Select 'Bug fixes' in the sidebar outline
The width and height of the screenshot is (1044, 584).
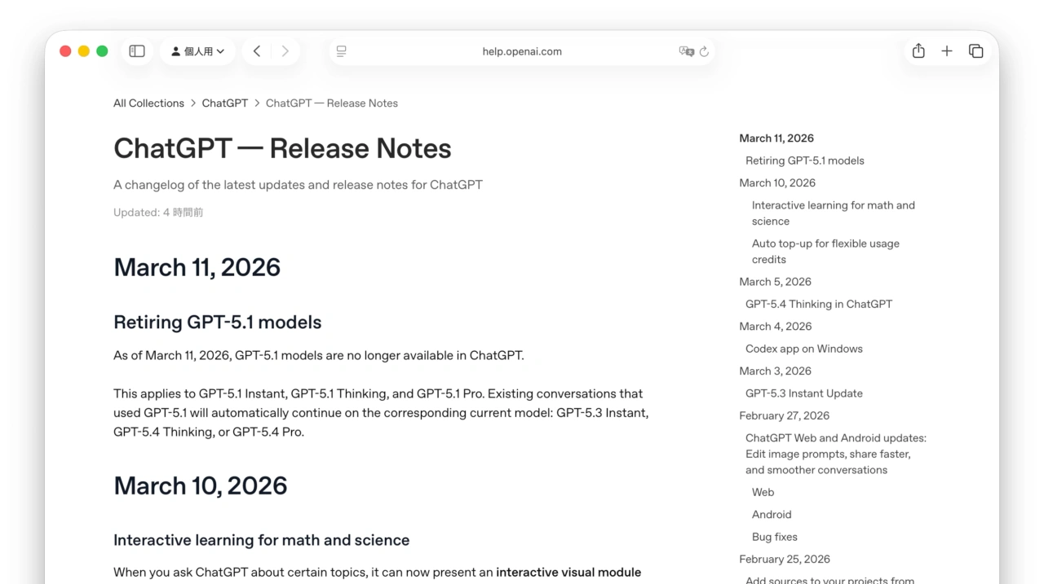click(774, 536)
